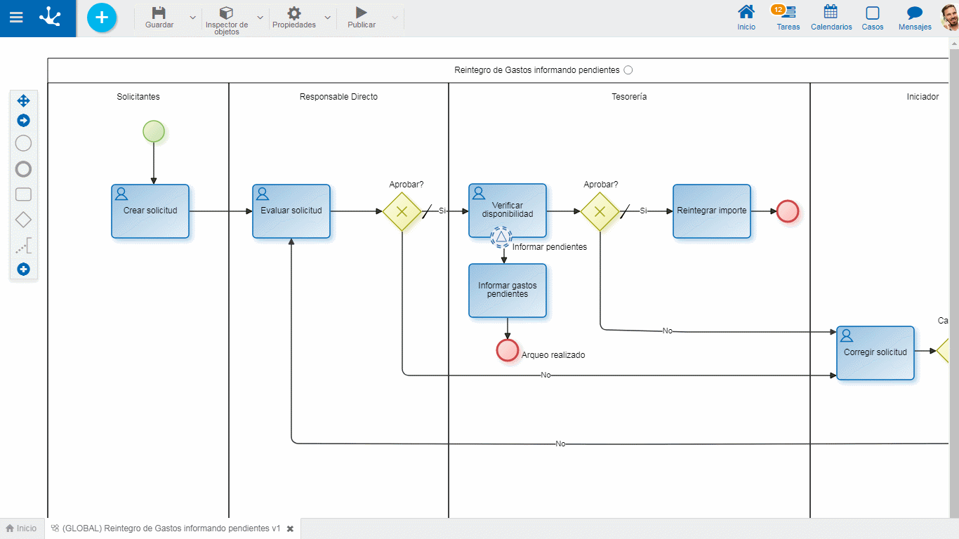Click the move/pan tool in palette
The width and height of the screenshot is (959, 539).
(x=23, y=100)
